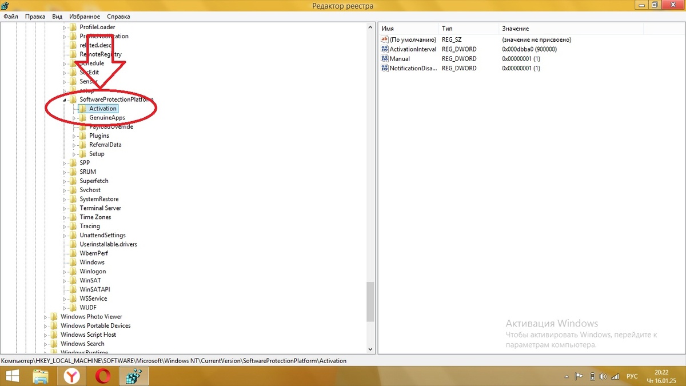The height and width of the screenshot is (386, 686).
Task: Select the WSService key
Action: tap(93, 299)
